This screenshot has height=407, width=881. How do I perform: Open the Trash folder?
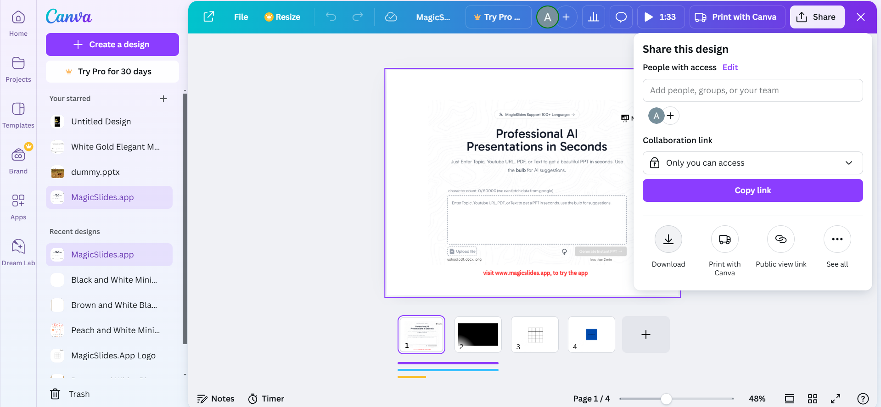[70, 394]
